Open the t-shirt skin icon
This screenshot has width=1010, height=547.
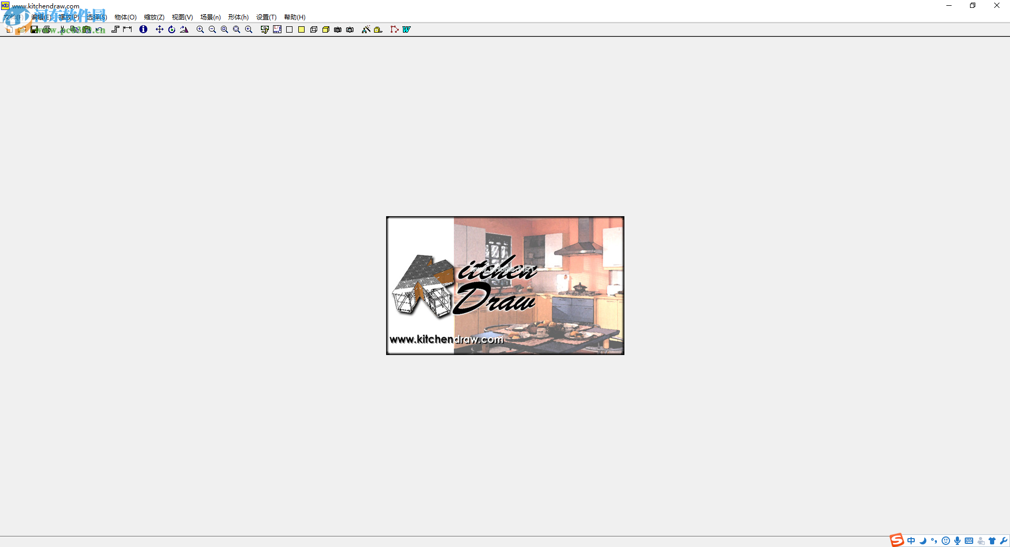pos(992,541)
